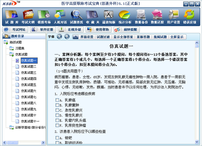The height and width of the screenshot is (146, 202).
Task: Select 仿真试题八 in the tree
Action: coord(29,103)
